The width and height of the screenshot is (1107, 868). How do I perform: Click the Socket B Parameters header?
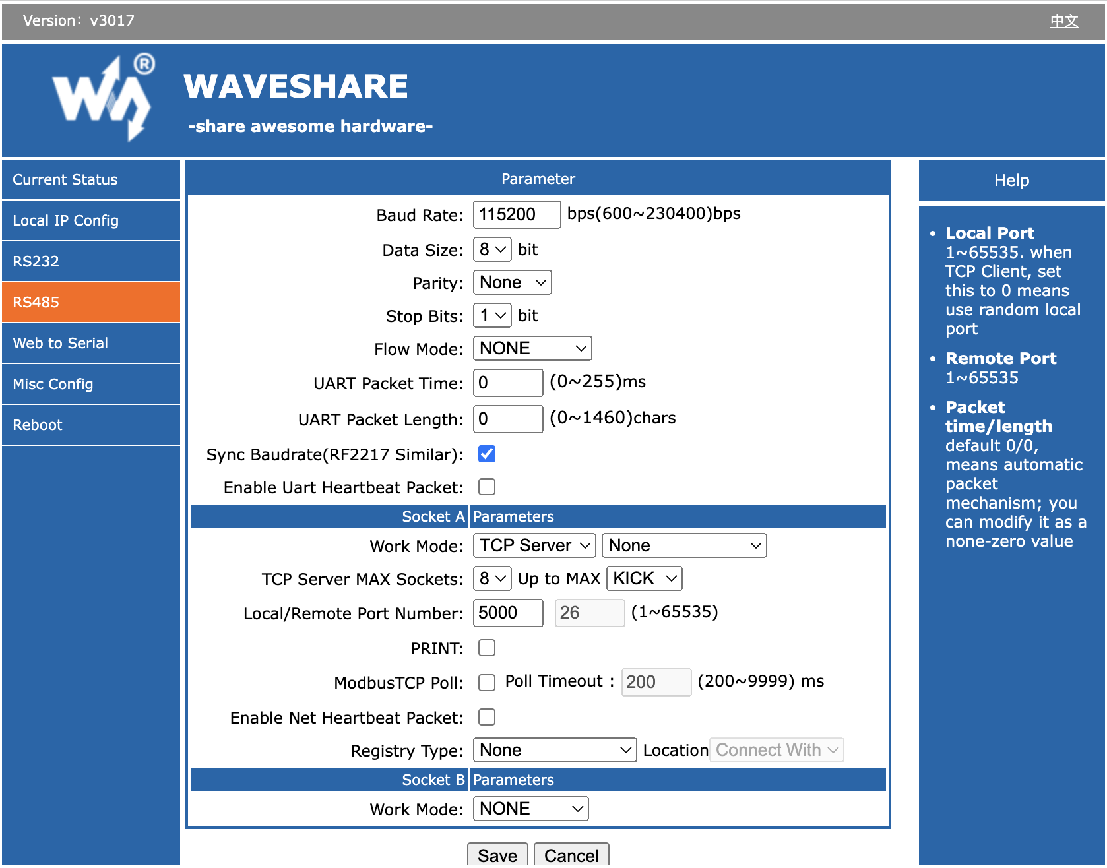[x=538, y=780]
